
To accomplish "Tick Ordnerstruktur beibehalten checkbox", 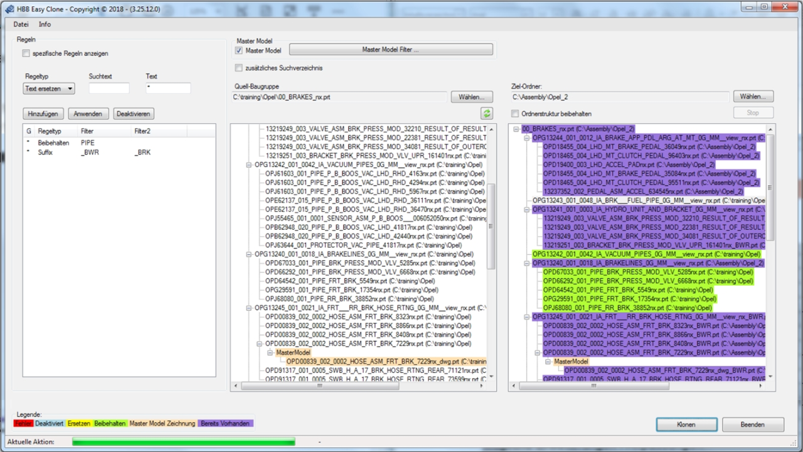I will click(515, 114).
